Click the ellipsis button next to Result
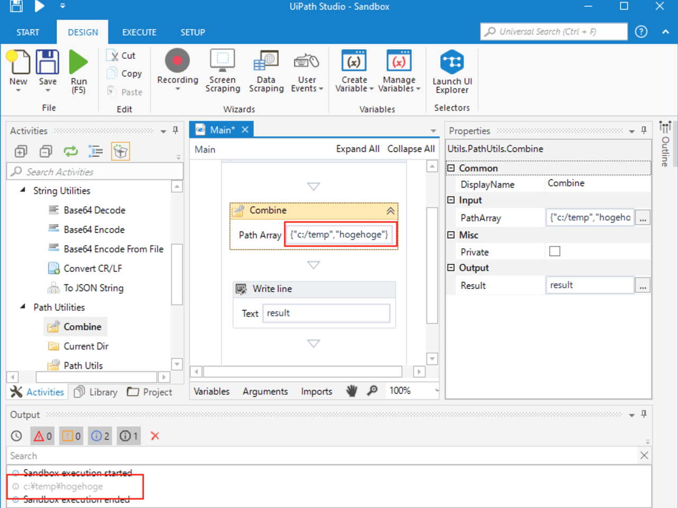The width and height of the screenshot is (678, 508). [x=643, y=285]
